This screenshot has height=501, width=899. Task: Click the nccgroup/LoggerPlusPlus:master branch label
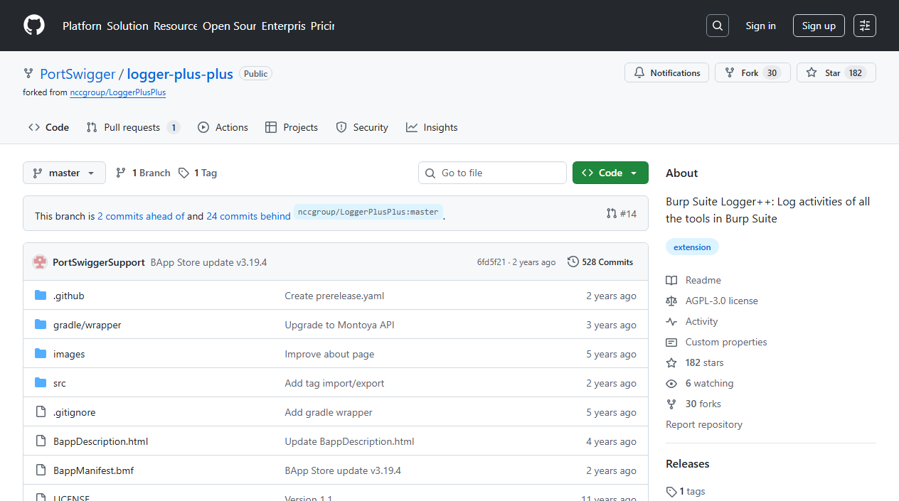(x=368, y=212)
